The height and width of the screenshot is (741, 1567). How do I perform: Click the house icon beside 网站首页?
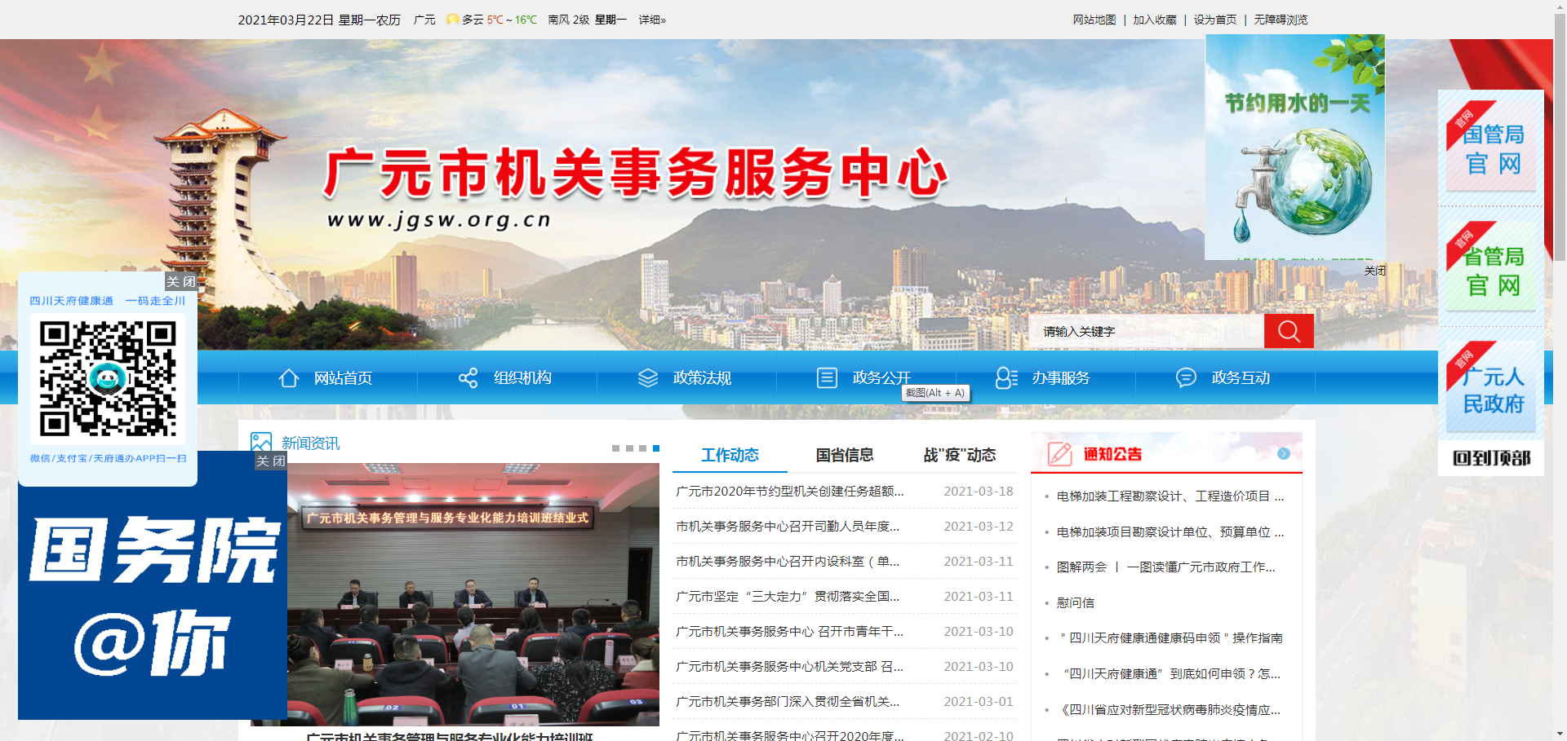(289, 378)
